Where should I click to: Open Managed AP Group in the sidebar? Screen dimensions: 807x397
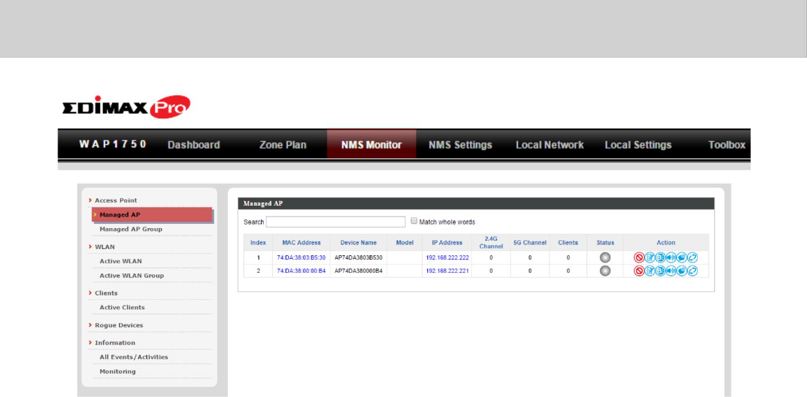click(x=131, y=229)
